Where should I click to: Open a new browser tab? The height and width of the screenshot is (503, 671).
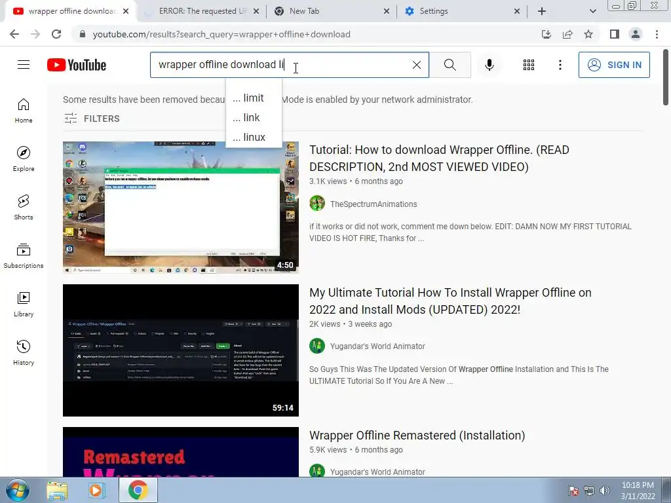(x=542, y=11)
